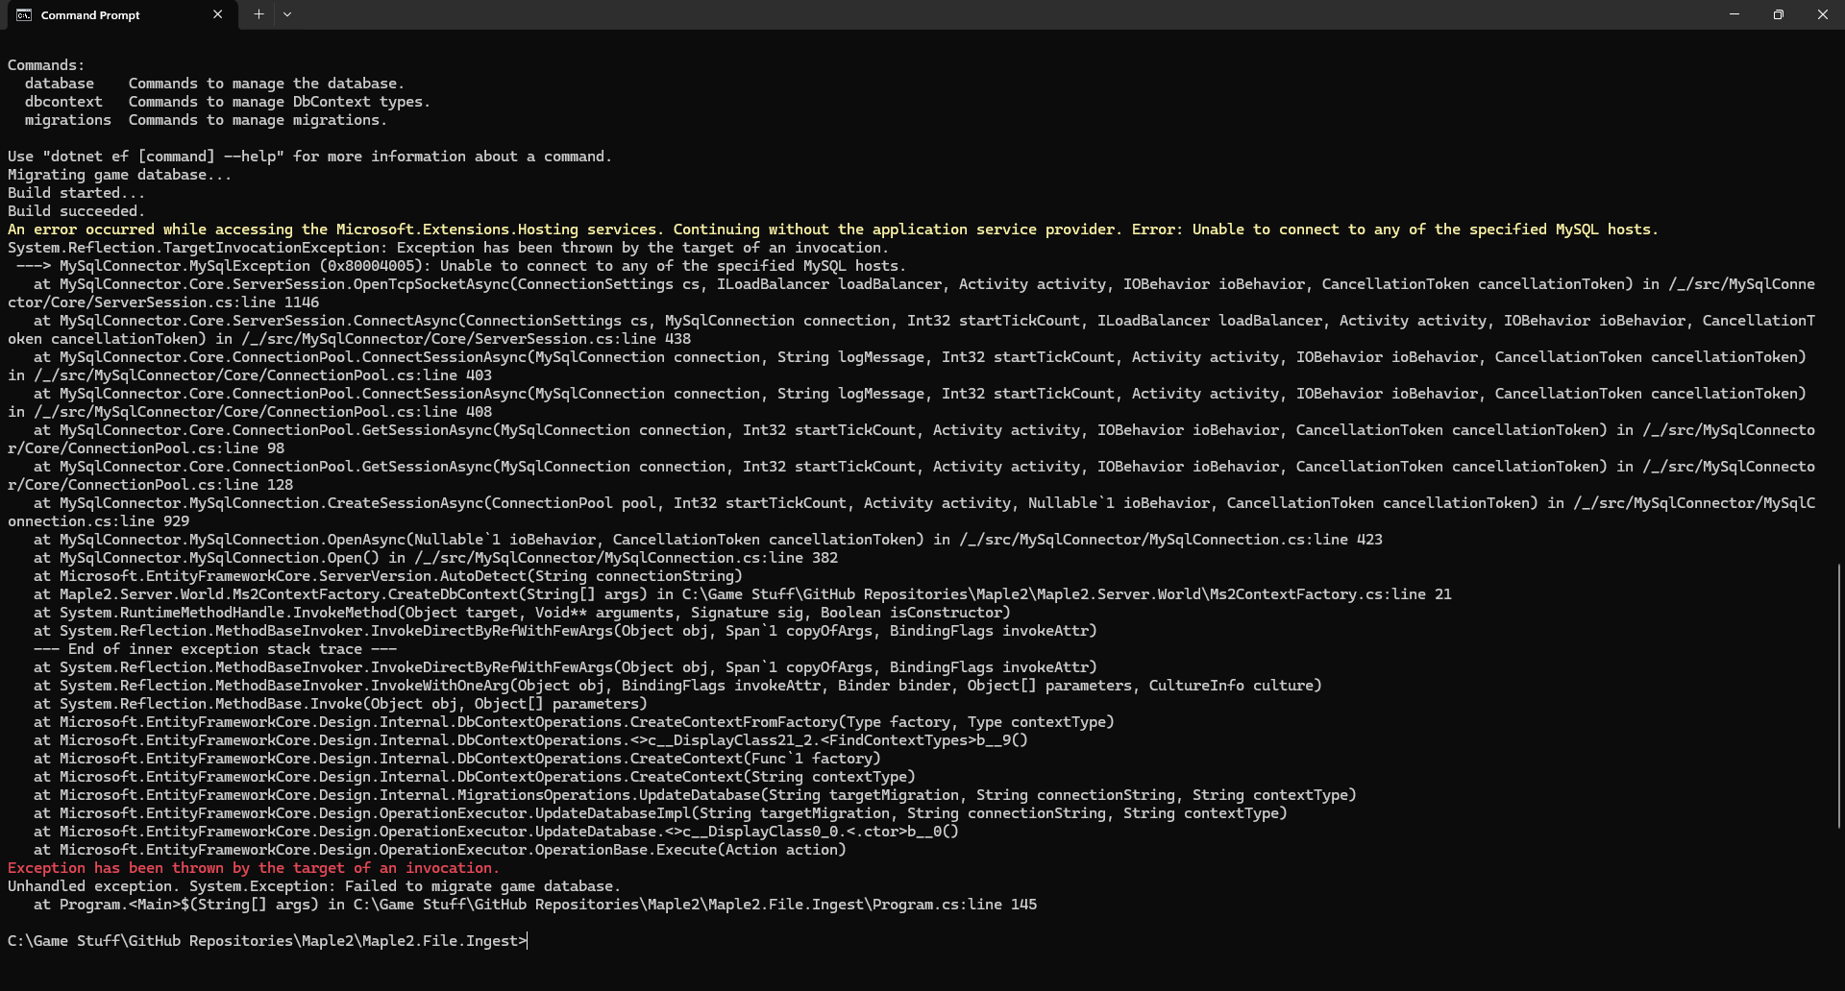Close the terminal window
The image size is (1845, 991).
(x=1823, y=14)
